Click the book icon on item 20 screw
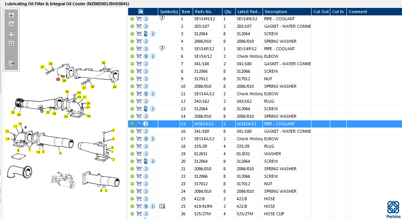The image size is (402, 219). pyautogui.click(x=146, y=161)
